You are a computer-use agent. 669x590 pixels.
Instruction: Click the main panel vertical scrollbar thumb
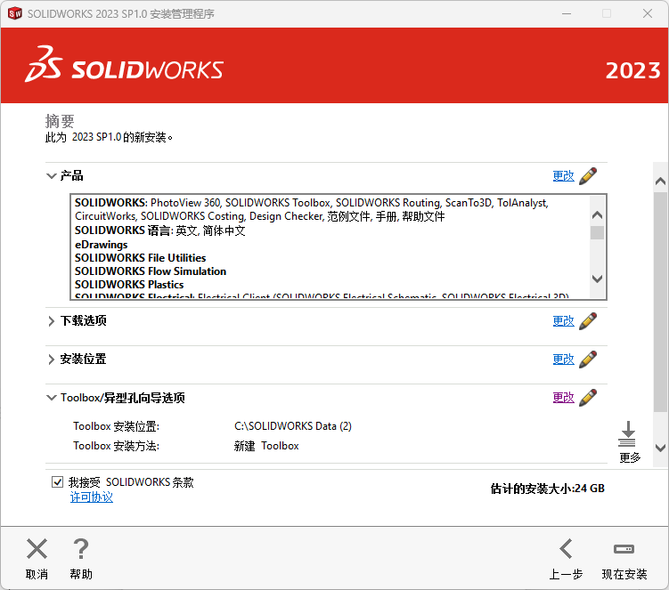pyautogui.click(x=660, y=302)
